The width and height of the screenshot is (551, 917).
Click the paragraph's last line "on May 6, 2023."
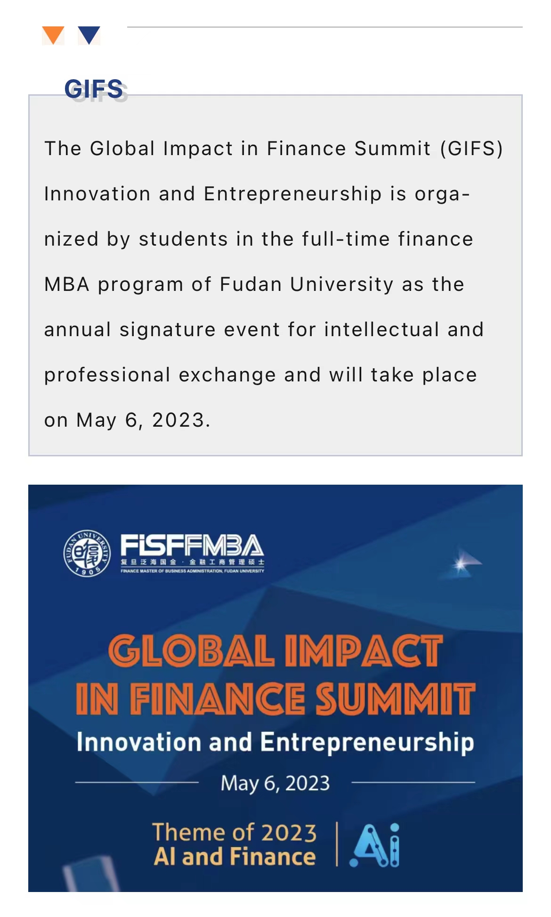point(127,420)
